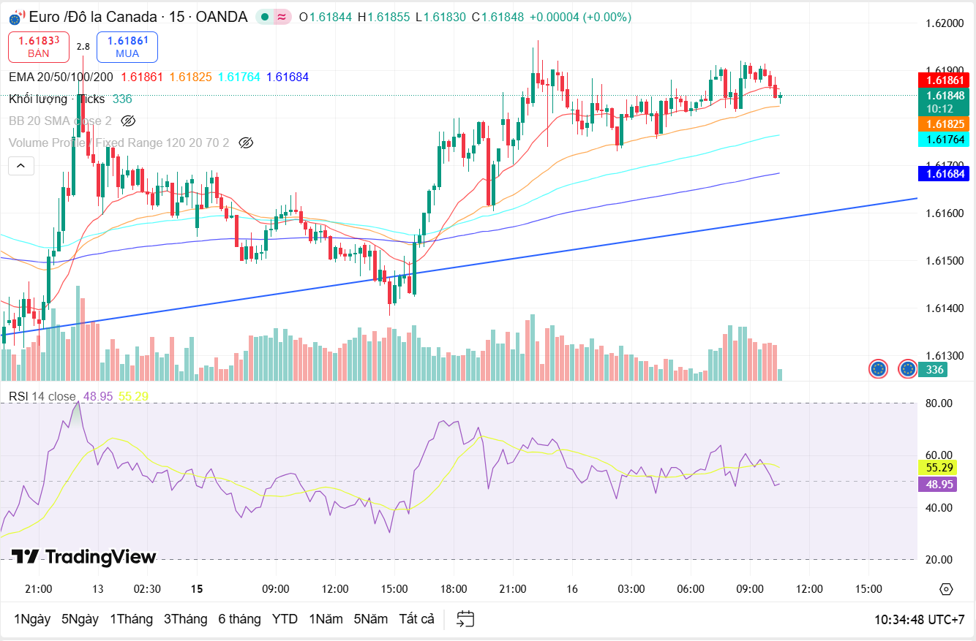Click the EUR/CAD currency pair flag icon
The height and width of the screenshot is (641, 976).
point(15,17)
